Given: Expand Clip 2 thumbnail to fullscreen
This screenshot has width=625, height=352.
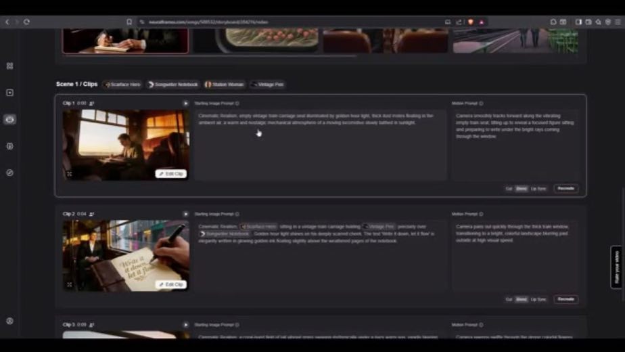Looking at the screenshot, I should [70, 284].
